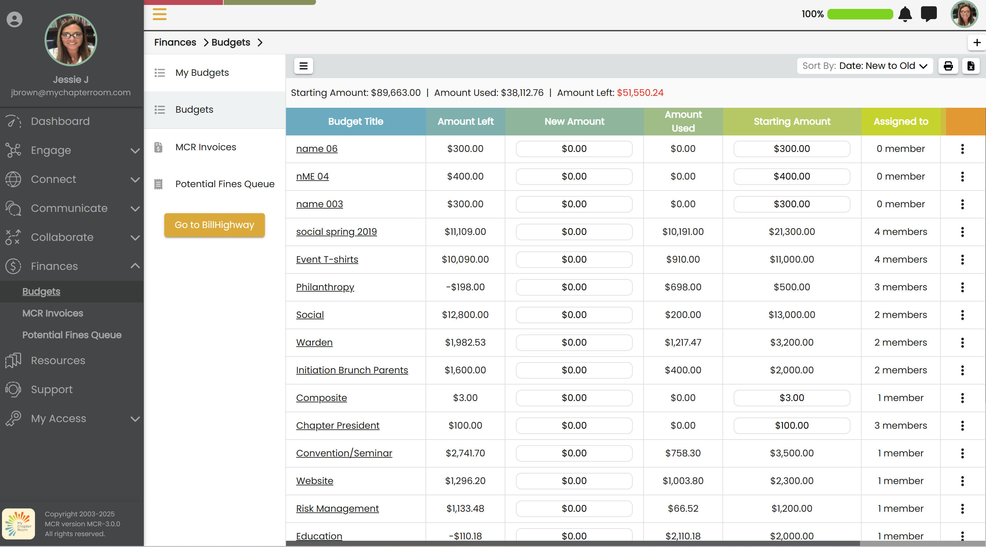Click the orange hamburger menu icon
The width and height of the screenshot is (986, 547).
click(x=160, y=14)
